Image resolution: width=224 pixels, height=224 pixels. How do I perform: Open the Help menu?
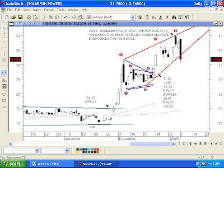coord(85,10)
